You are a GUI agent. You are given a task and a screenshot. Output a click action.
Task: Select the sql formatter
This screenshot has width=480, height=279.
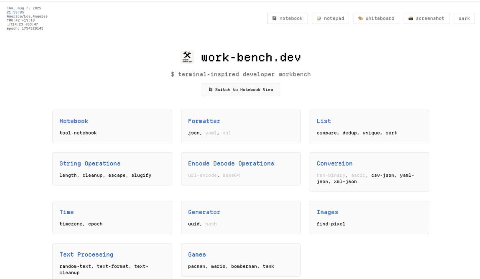pos(227,133)
